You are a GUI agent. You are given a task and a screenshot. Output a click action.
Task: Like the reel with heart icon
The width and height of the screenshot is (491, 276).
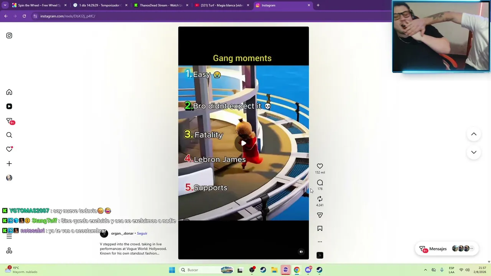click(x=320, y=166)
